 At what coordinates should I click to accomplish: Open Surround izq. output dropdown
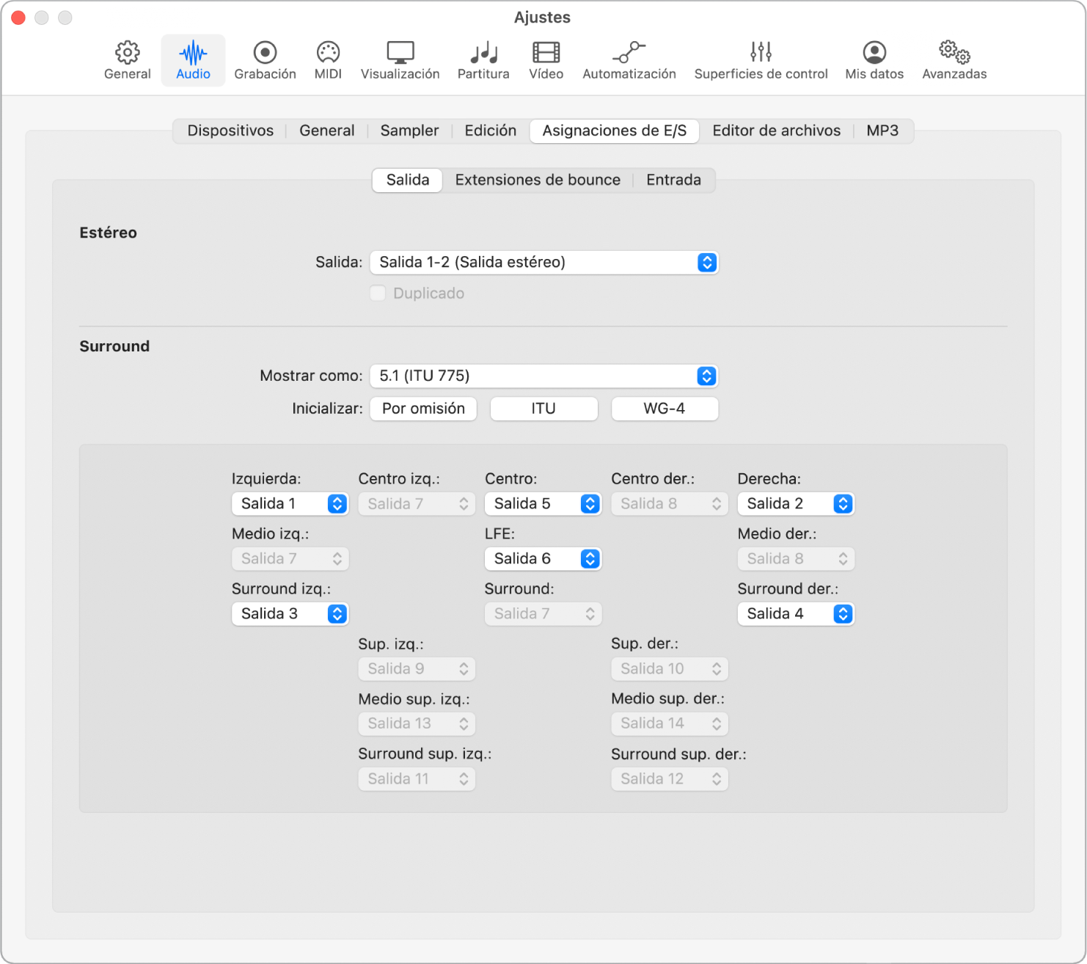290,614
